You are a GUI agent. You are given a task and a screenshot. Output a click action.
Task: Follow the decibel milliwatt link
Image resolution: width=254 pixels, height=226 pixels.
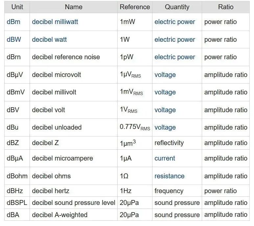pyautogui.click(x=55, y=22)
